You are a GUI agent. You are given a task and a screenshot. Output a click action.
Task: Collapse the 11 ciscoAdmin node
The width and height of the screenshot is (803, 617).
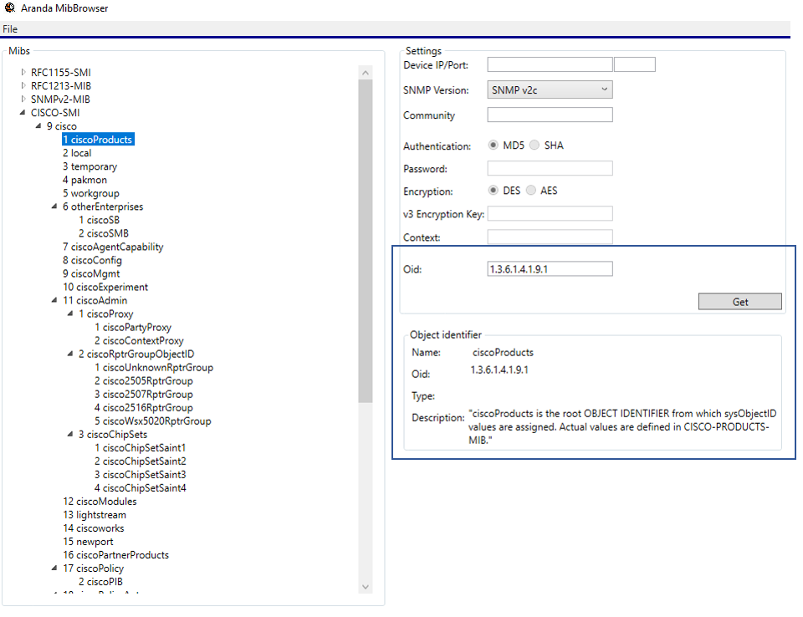pos(54,300)
